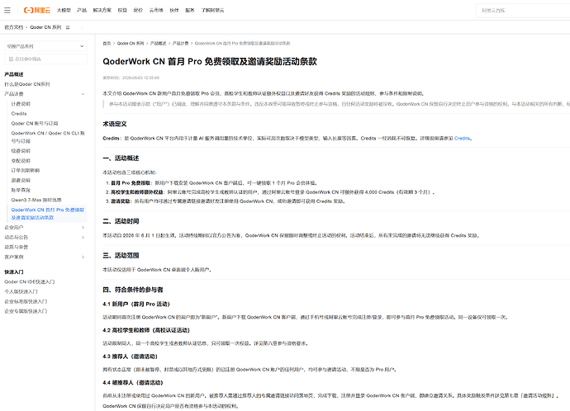570x411 pixels.
Task: Click the 4.3 推荐人 subheading
Action: (131, 357)
